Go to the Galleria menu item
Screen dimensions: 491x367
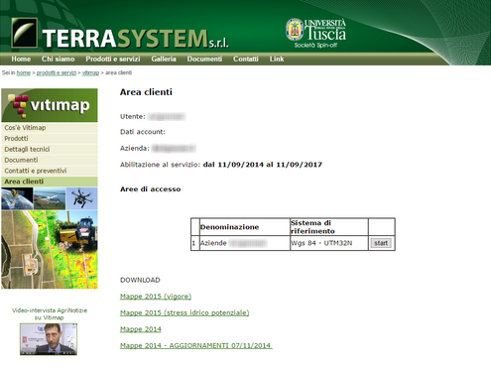point(164,59)
